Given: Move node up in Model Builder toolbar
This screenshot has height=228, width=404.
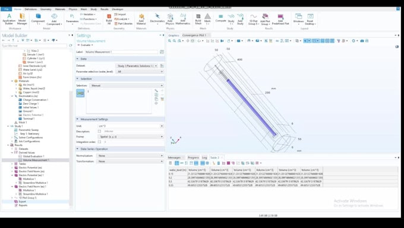Looking at the screenshot, I should [13, 40].
